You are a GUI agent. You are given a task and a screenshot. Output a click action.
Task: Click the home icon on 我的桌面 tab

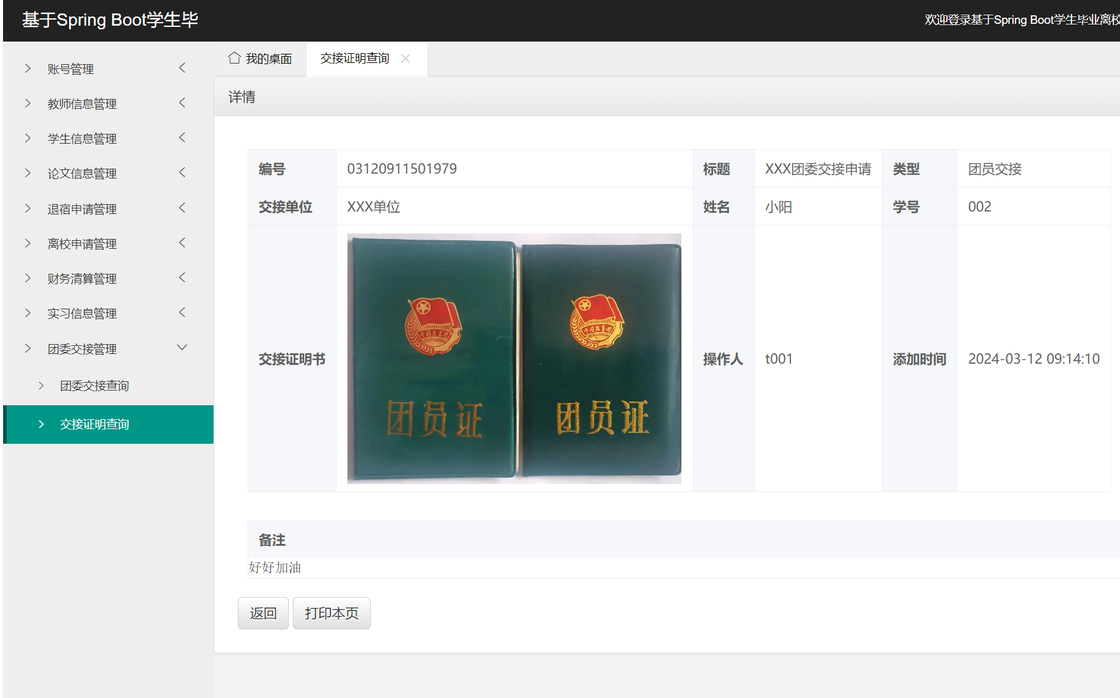pos(234,57)
